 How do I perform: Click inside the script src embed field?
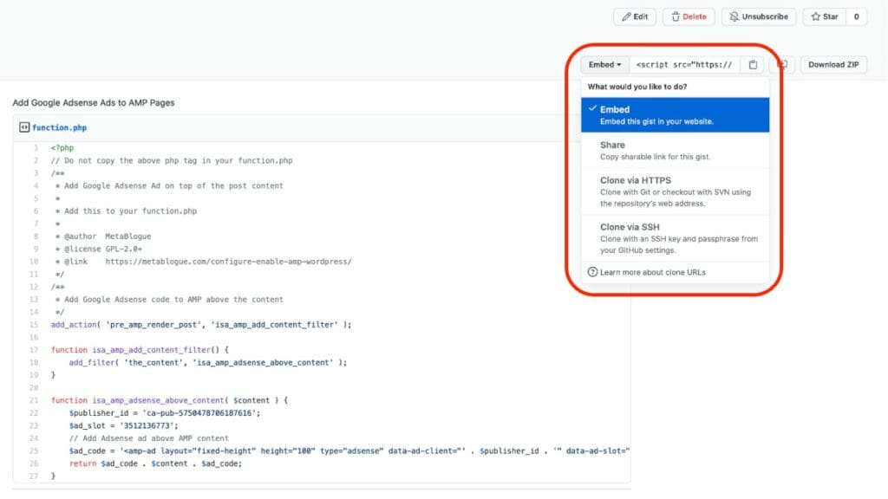pyautogui.click(x=685, y=64)
